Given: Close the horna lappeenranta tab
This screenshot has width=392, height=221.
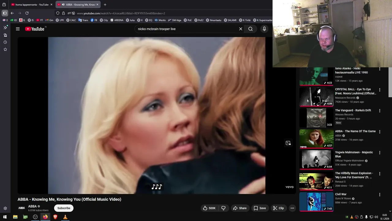Looking at the screenshot, I should [51, 5].
